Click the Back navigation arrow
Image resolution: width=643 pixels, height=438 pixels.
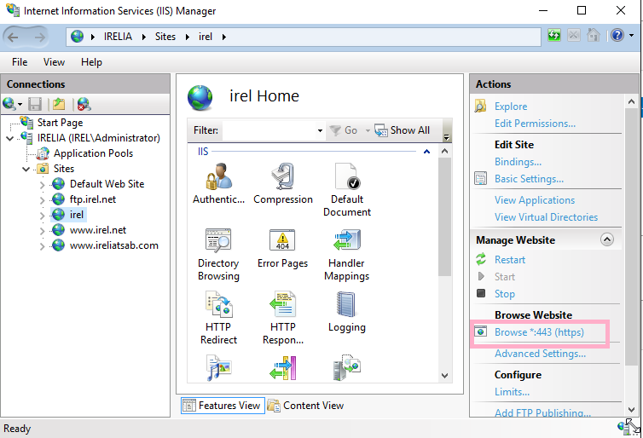pos(13,37)
